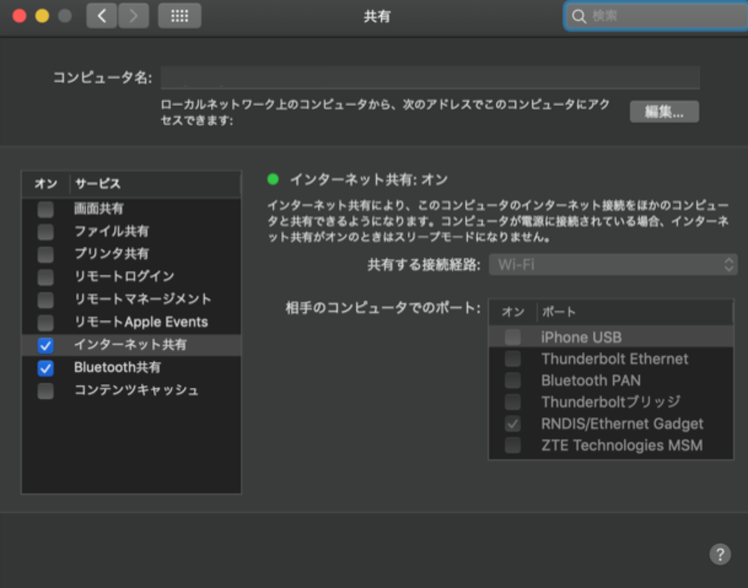Click the 編集... button
The height and width of the screenshot is (588, 748).
tap(663, 111)
